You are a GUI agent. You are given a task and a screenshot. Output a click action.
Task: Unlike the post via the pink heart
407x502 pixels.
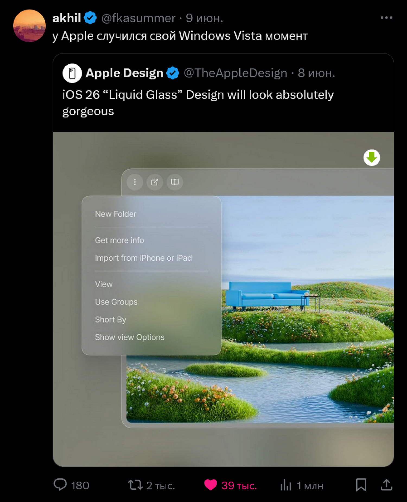coord(211,485)
